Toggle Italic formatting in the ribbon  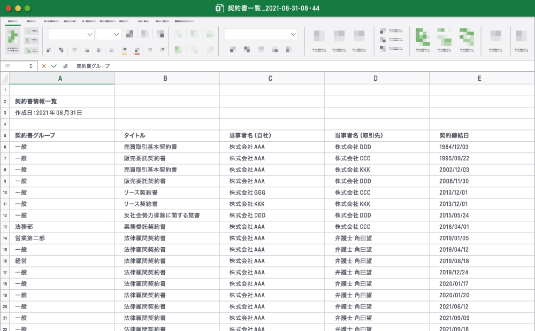(61, 50)
